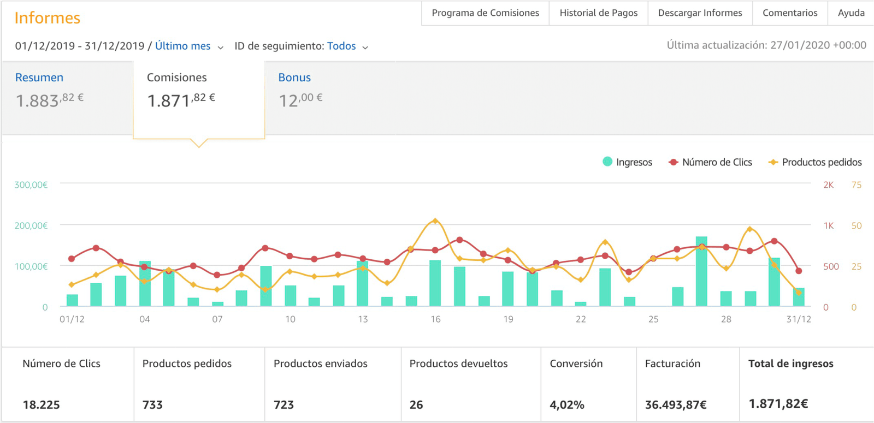Click Descargar Informes button
874x423 pixels.
pyautogui.click(x=700, y=13)
